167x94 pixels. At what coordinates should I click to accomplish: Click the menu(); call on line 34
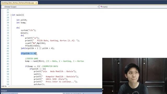pyautogui.click(x=25, y=33)
